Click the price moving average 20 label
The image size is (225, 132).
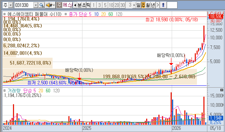[103, 14]
